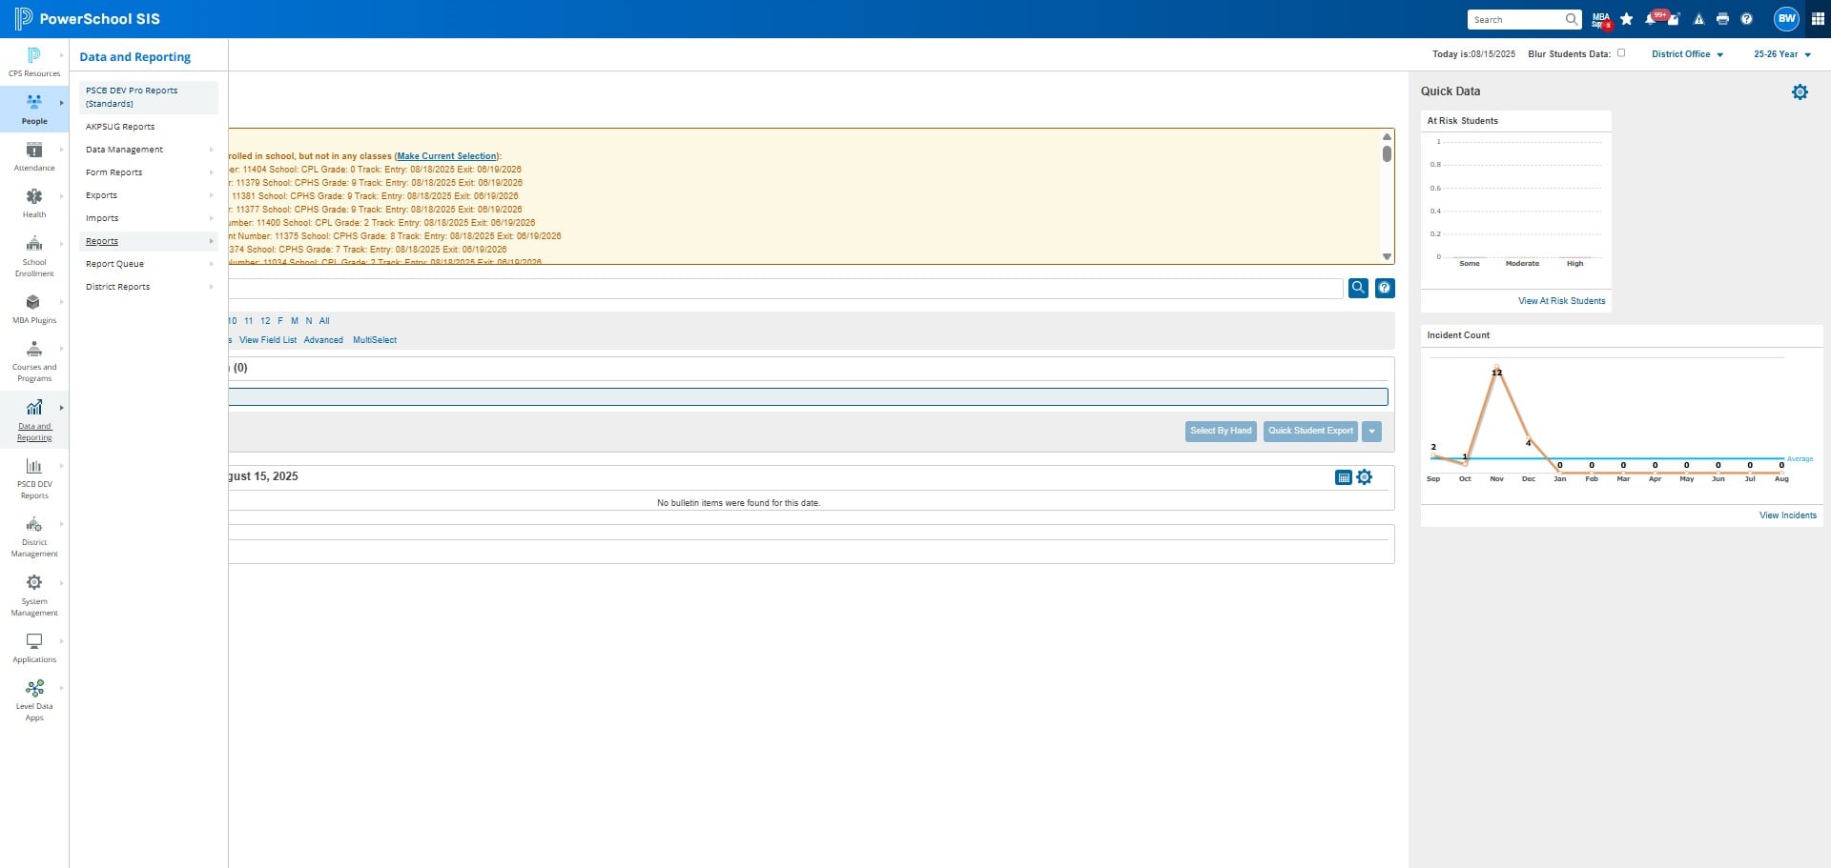Open the BW user profile avatar
This screenshot has height=868, width=1831.
point(1786,18)
